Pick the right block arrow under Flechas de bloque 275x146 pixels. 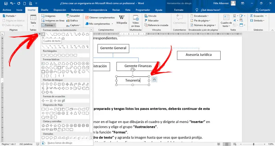pos(43,84)
